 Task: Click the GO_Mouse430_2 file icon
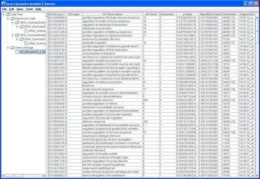click(17, 52)
